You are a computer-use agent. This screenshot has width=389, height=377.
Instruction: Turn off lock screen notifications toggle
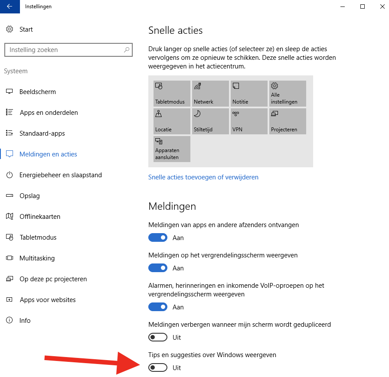(158, 268)
